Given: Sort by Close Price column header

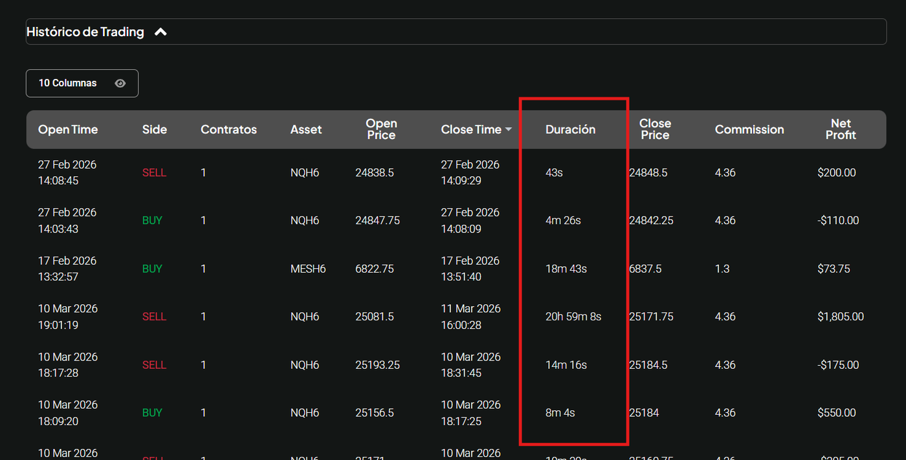Looking at the screenshot, I should click(x=655, y=129).
